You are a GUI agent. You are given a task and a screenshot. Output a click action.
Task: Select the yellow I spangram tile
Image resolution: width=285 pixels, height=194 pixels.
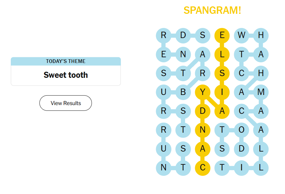[x=222, y=92]
